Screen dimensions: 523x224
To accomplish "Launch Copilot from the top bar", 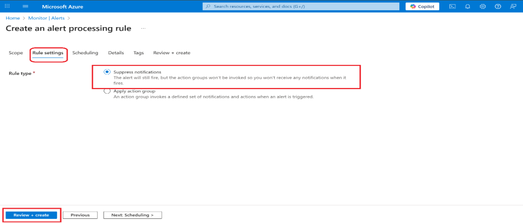I will (x=422, y=6).
